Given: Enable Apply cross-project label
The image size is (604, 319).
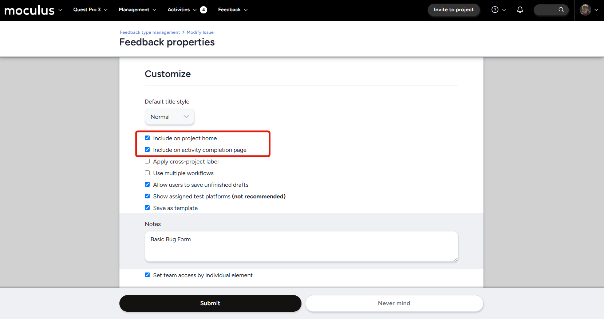Looking at the screenshot, I should tap(147, 161).
